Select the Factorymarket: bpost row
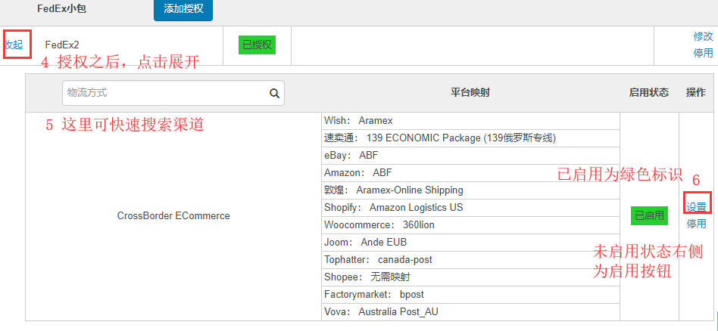The width and height of the screenshot is (718, 331). [x=470, y=295]
